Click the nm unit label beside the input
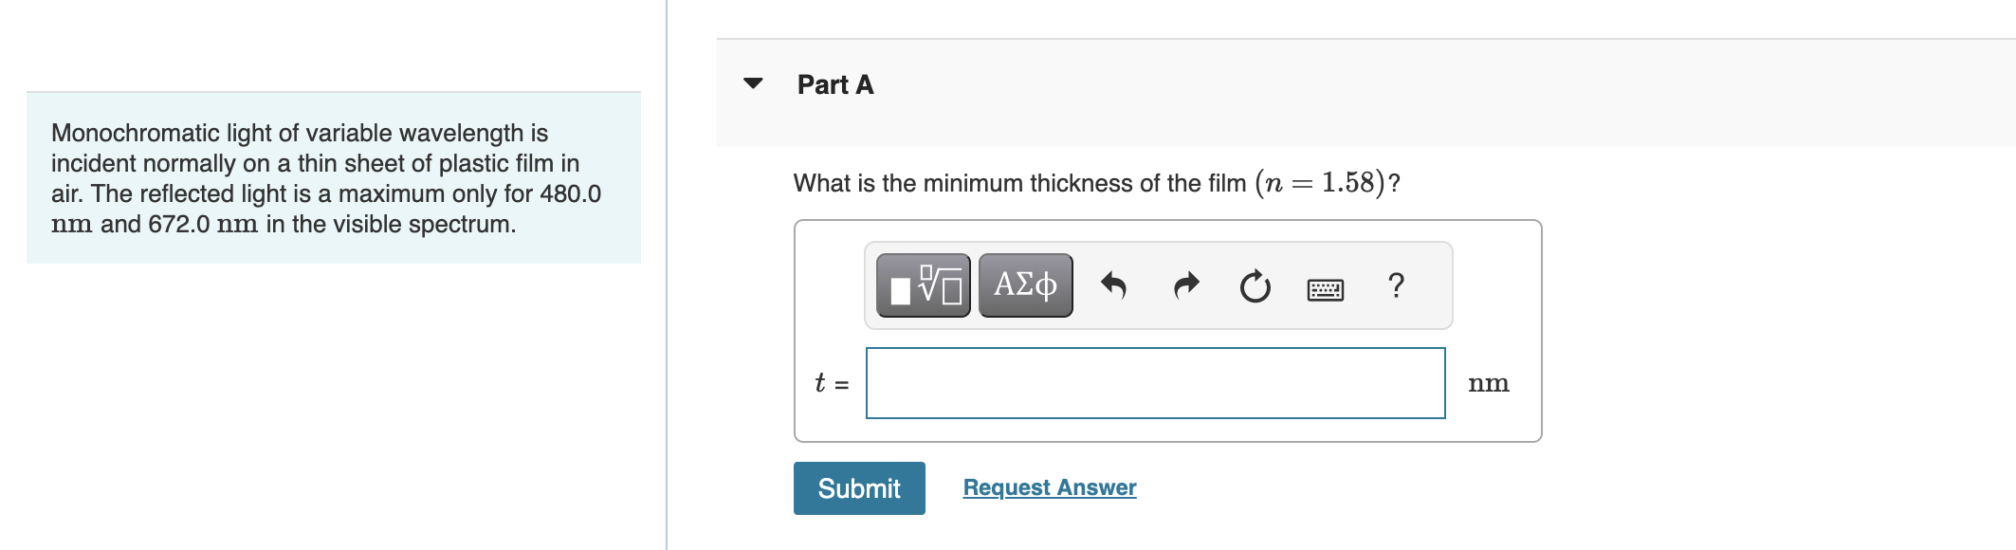The image size is (2016, 550). click(1488, 383)
